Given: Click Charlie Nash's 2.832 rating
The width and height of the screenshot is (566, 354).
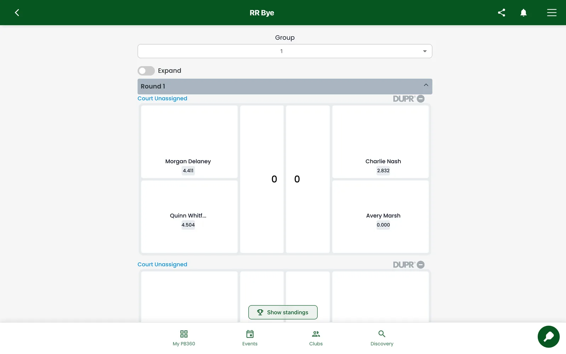Looking at the screenshot, I should (383, 171).
